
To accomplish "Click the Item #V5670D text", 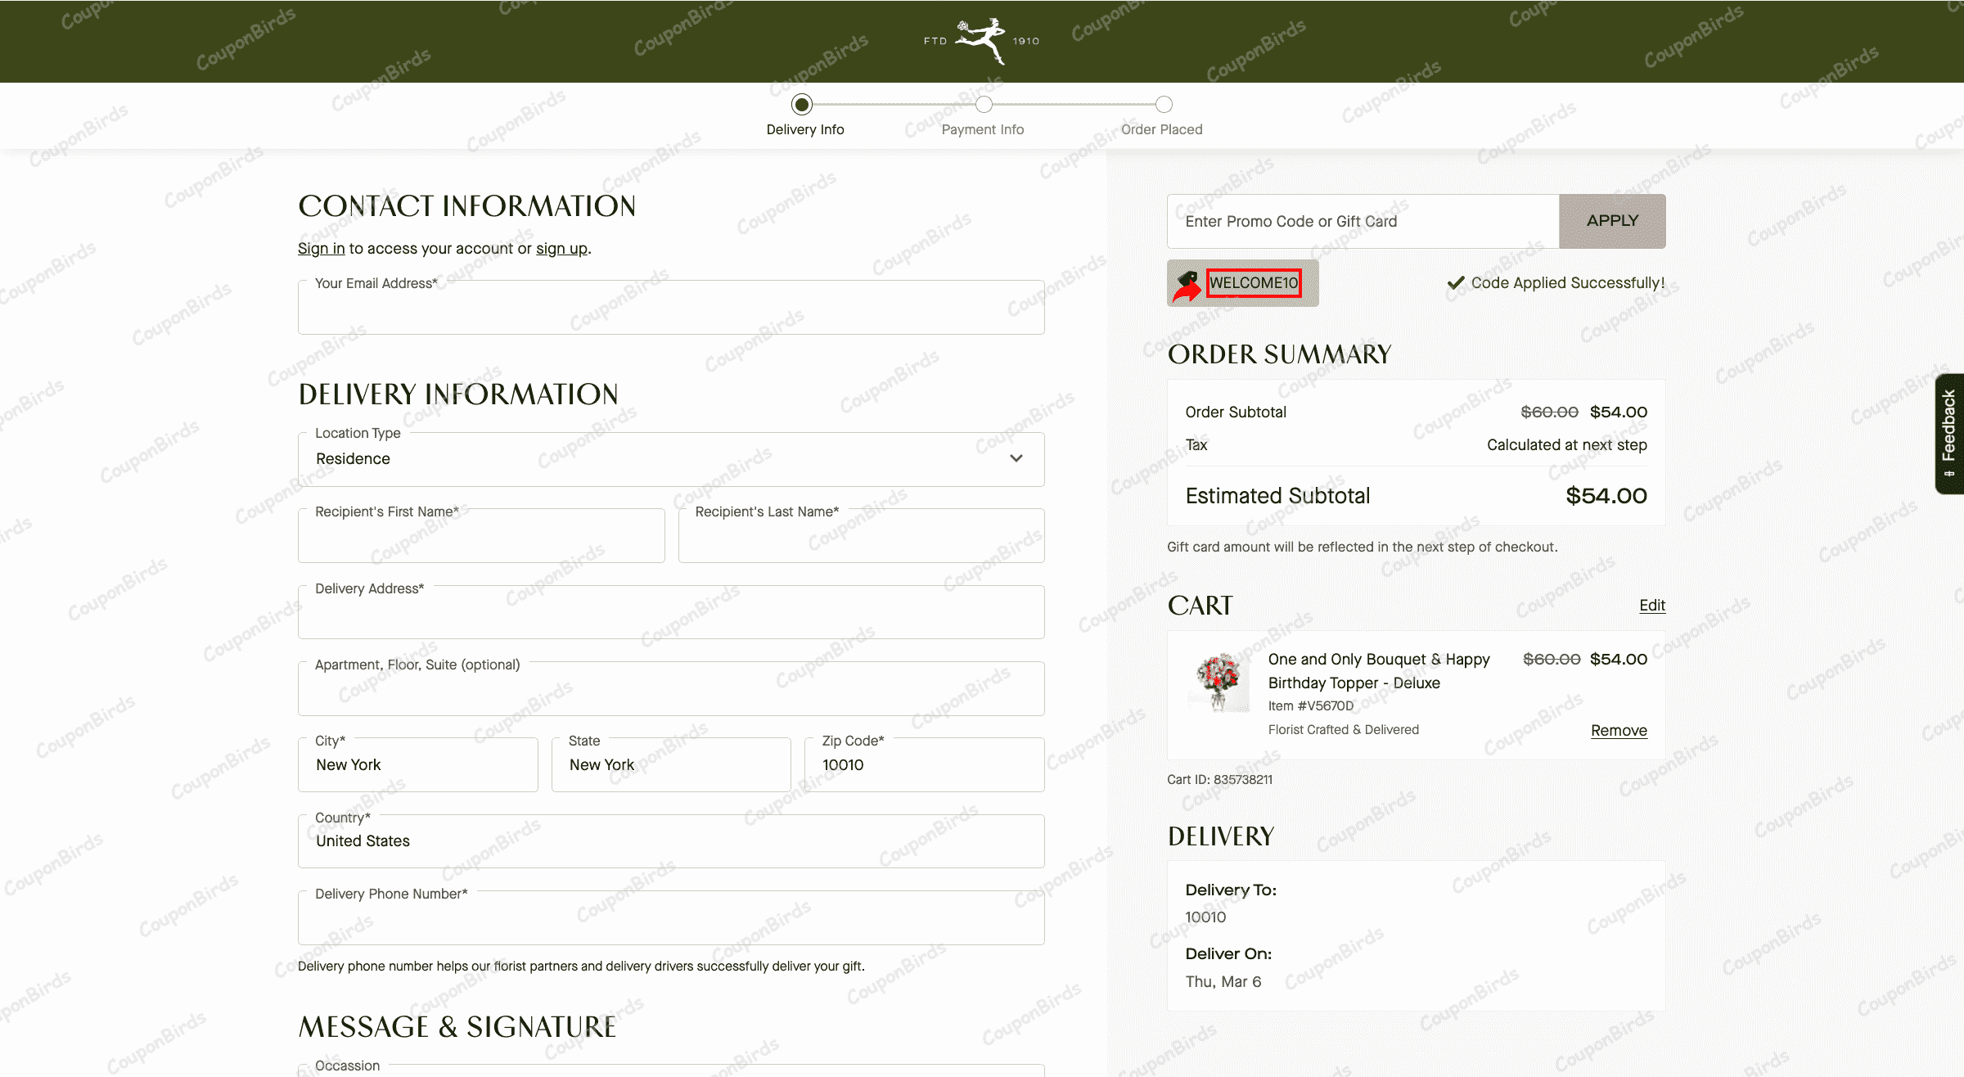I will tap(1311, 706).
